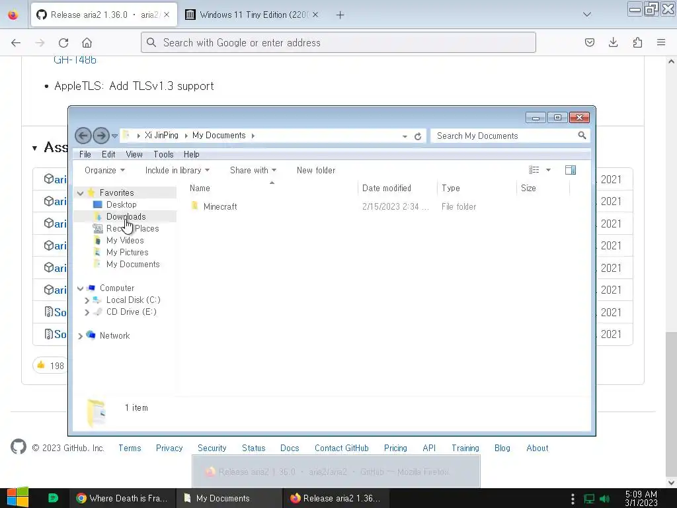The image size is (677, 508).
Task: Select Desktop in Favorites
Action: (122, 205)
